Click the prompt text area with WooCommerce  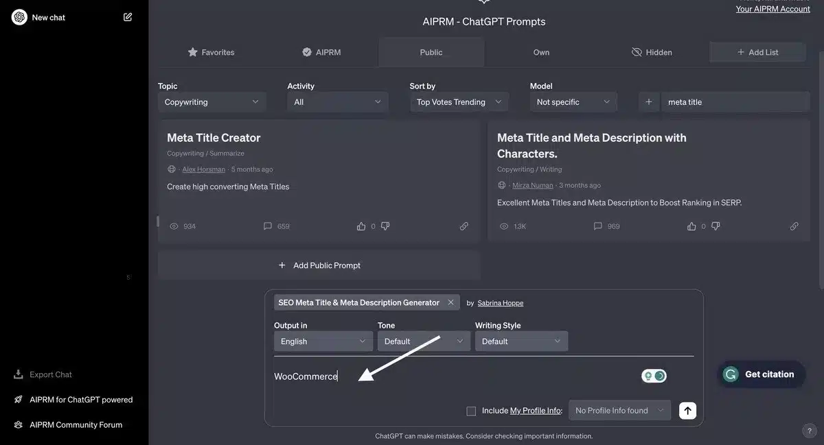point(453,376)
